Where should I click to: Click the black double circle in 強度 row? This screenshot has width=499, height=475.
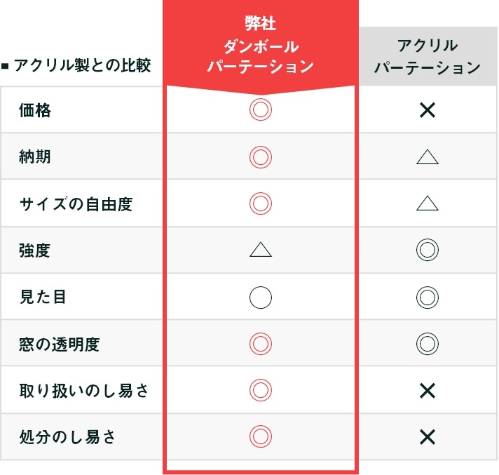pos(427,250)
